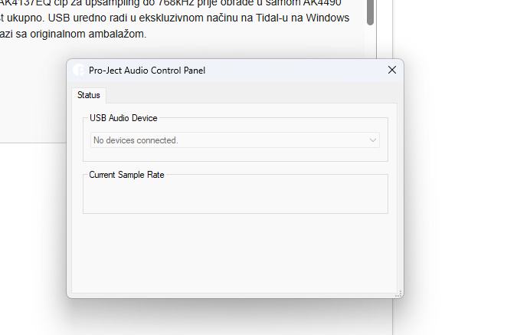Click the resize grip in the dialog corner
517x335 pixels.
(398, 294)
